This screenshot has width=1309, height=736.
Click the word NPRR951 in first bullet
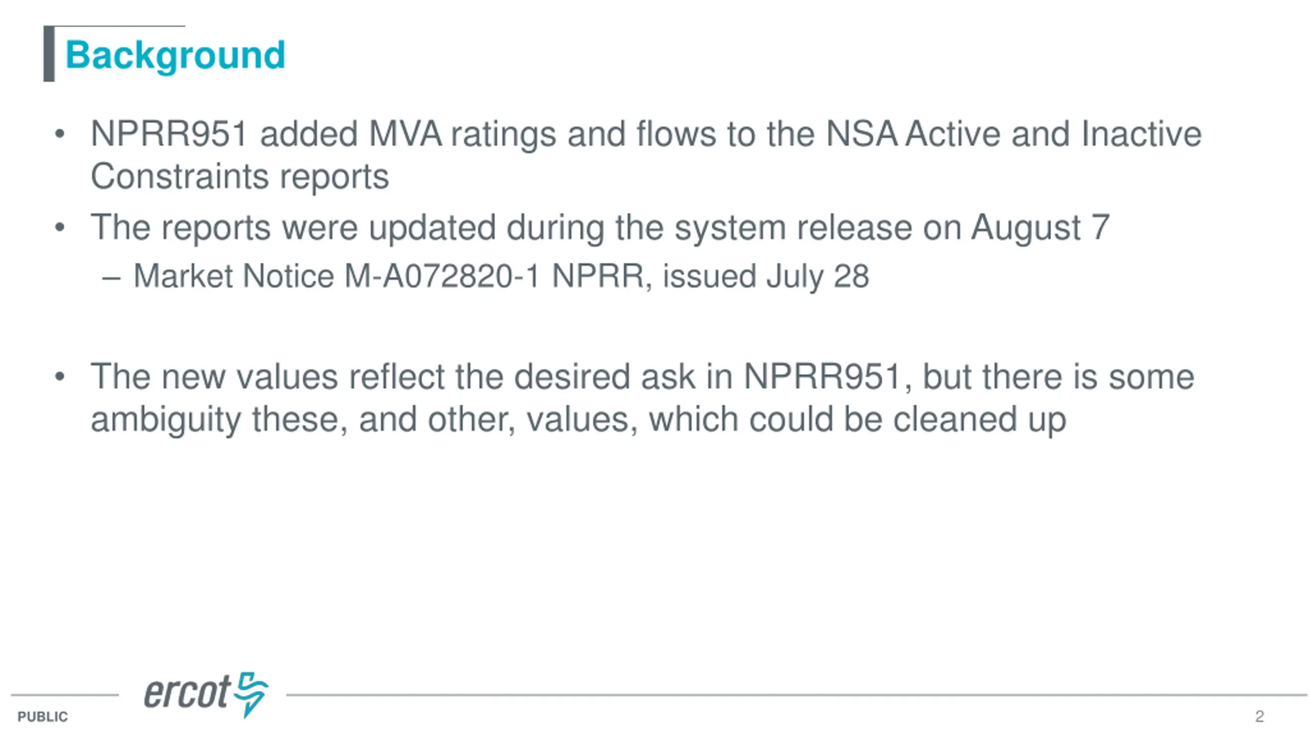[169, 134]
